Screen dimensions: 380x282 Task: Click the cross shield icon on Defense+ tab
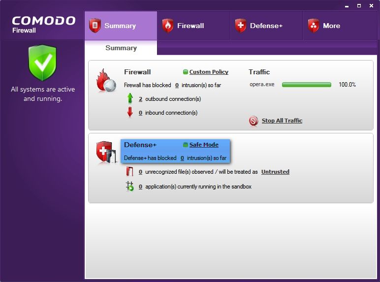tap(240, 25)
